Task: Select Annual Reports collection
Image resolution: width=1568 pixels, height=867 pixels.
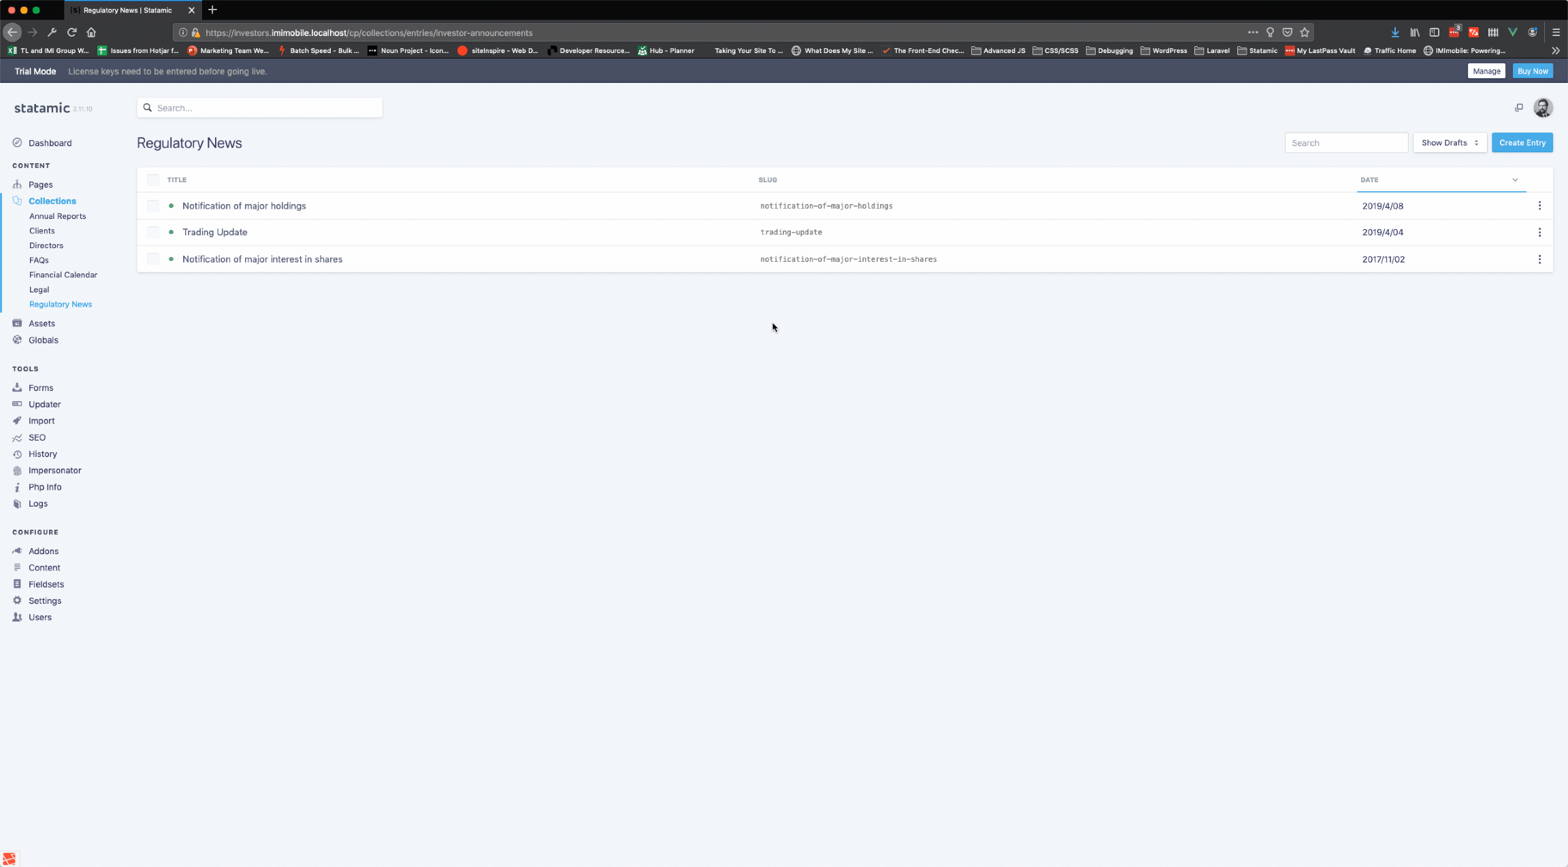Action: coord(57,216)
